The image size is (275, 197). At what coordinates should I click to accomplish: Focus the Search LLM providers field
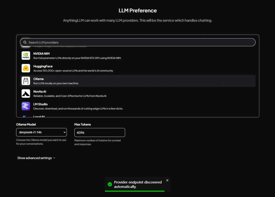pyautogui.click(x=138, y=42)
